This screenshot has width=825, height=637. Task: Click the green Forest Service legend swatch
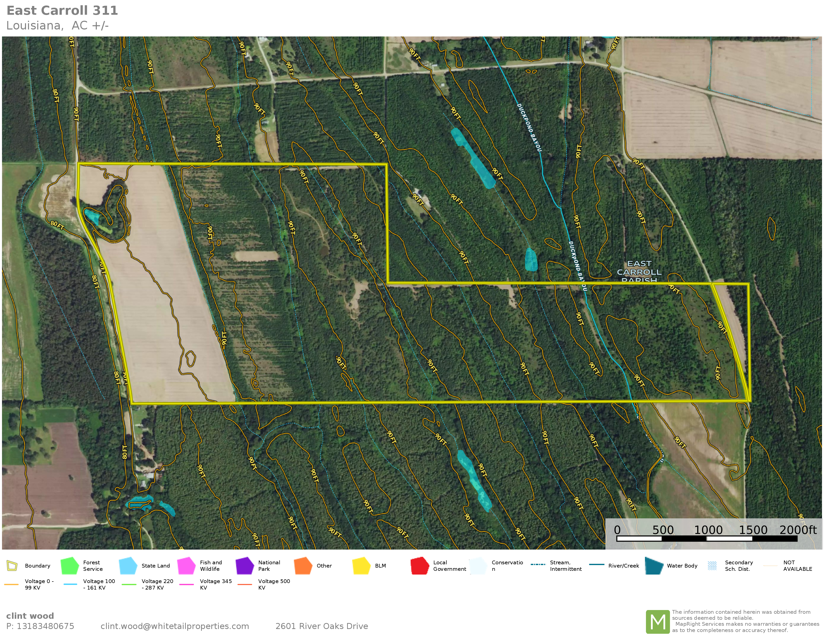(x=70, y=566)
